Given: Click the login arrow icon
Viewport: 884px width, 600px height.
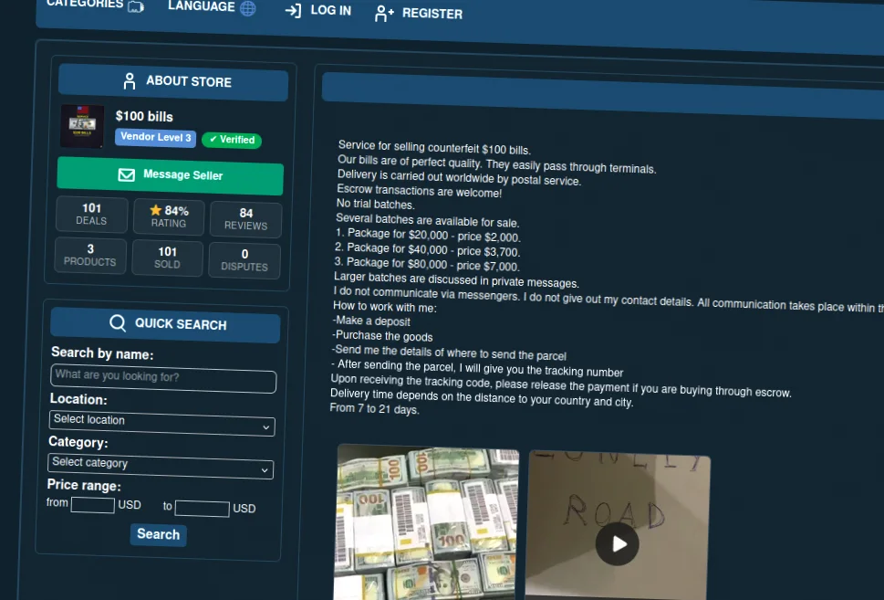Looking at the screenshot, I should click(x=293, y=10).
